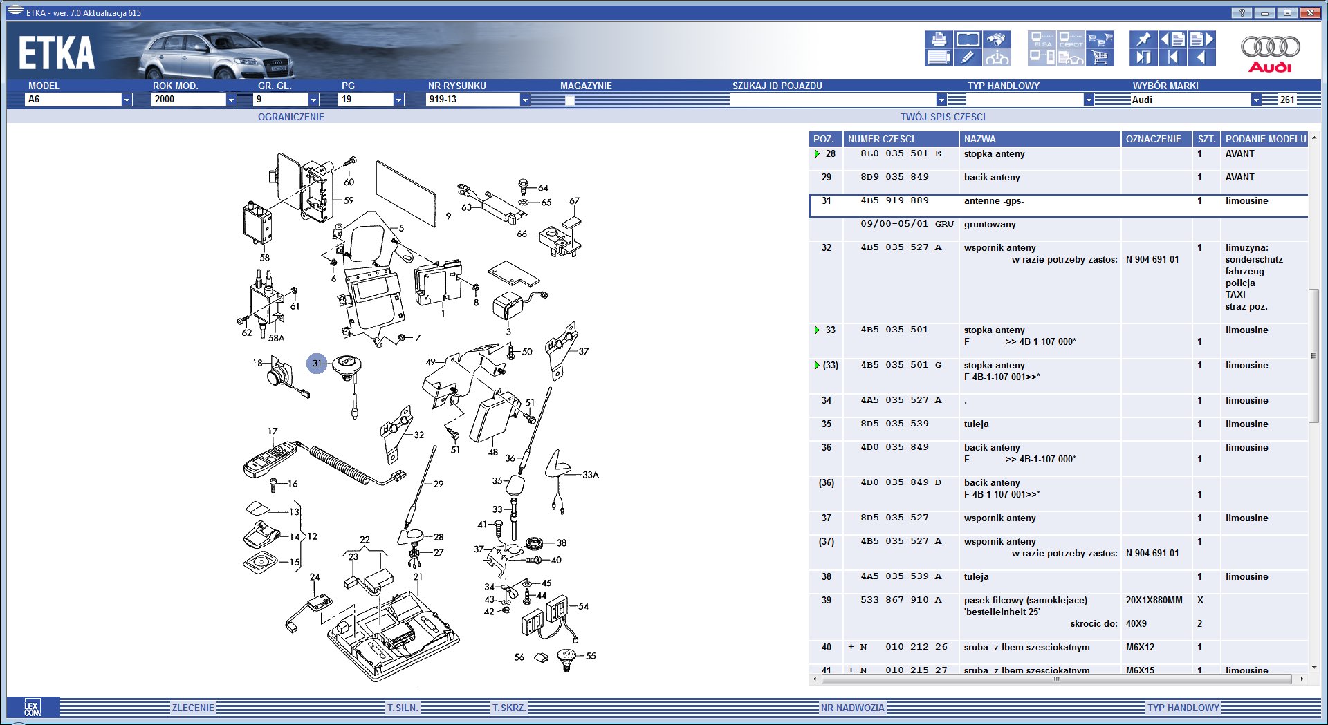
Task: Open the single shopping cart icon
Action: tap(1100, 57)
